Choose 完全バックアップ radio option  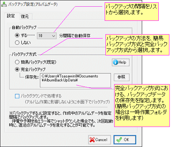click(x=17, y=69)
